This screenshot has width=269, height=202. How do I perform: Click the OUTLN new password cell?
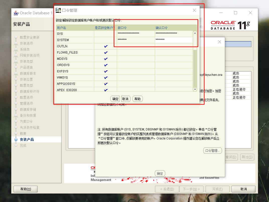136,46
